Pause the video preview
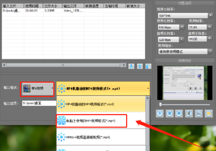This screenshot has width=216, height=151. click(x=170, y=114)
